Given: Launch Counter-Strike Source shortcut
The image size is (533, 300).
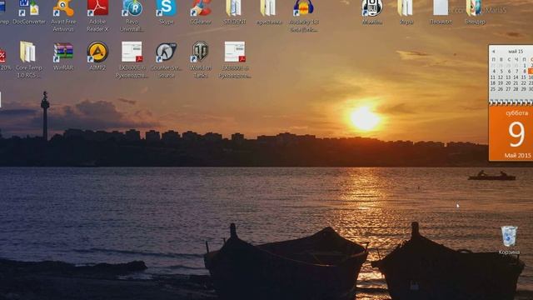Looking at the screenshot, I should click(x=166, y=60).
